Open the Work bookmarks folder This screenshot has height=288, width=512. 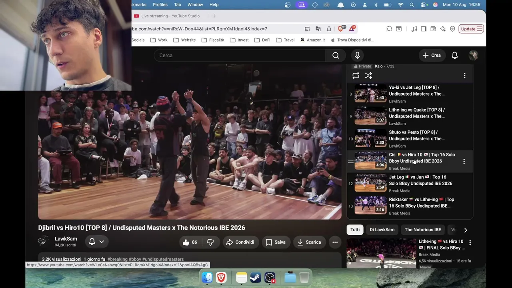[159, 40]
